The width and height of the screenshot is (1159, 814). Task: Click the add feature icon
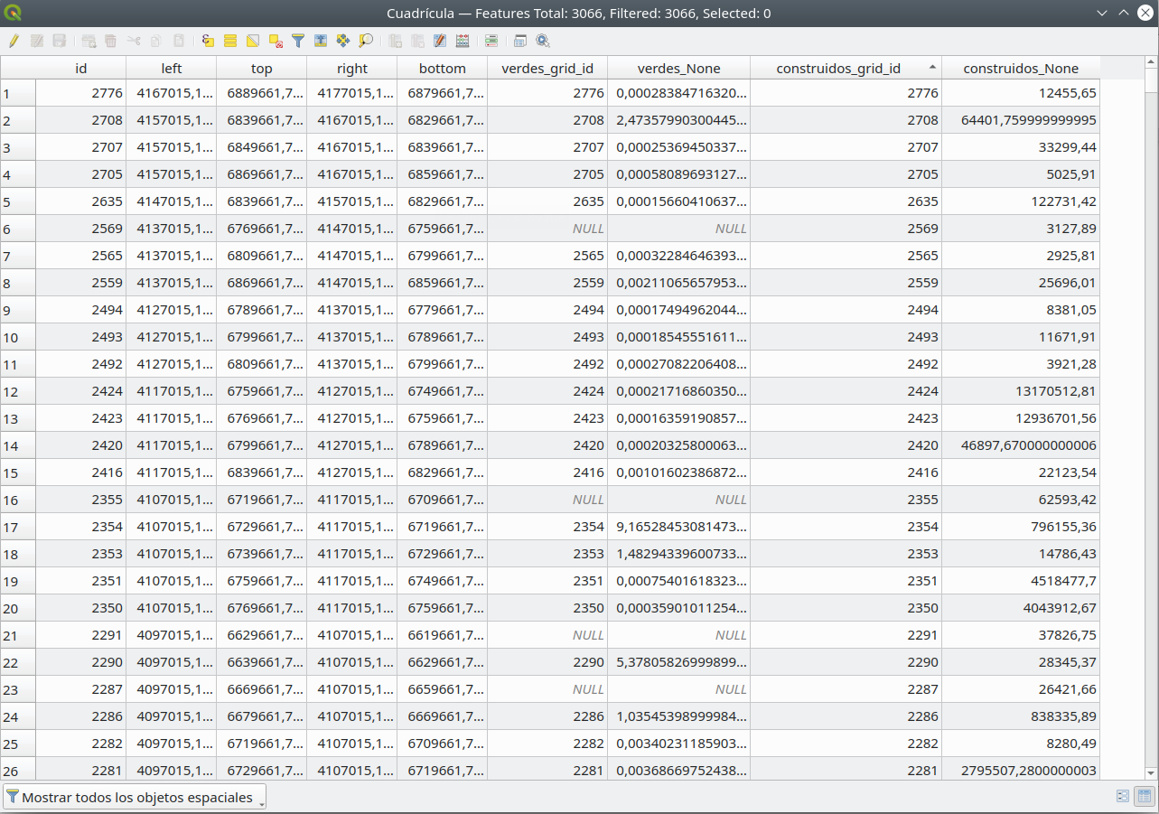(x=89, y=41)
